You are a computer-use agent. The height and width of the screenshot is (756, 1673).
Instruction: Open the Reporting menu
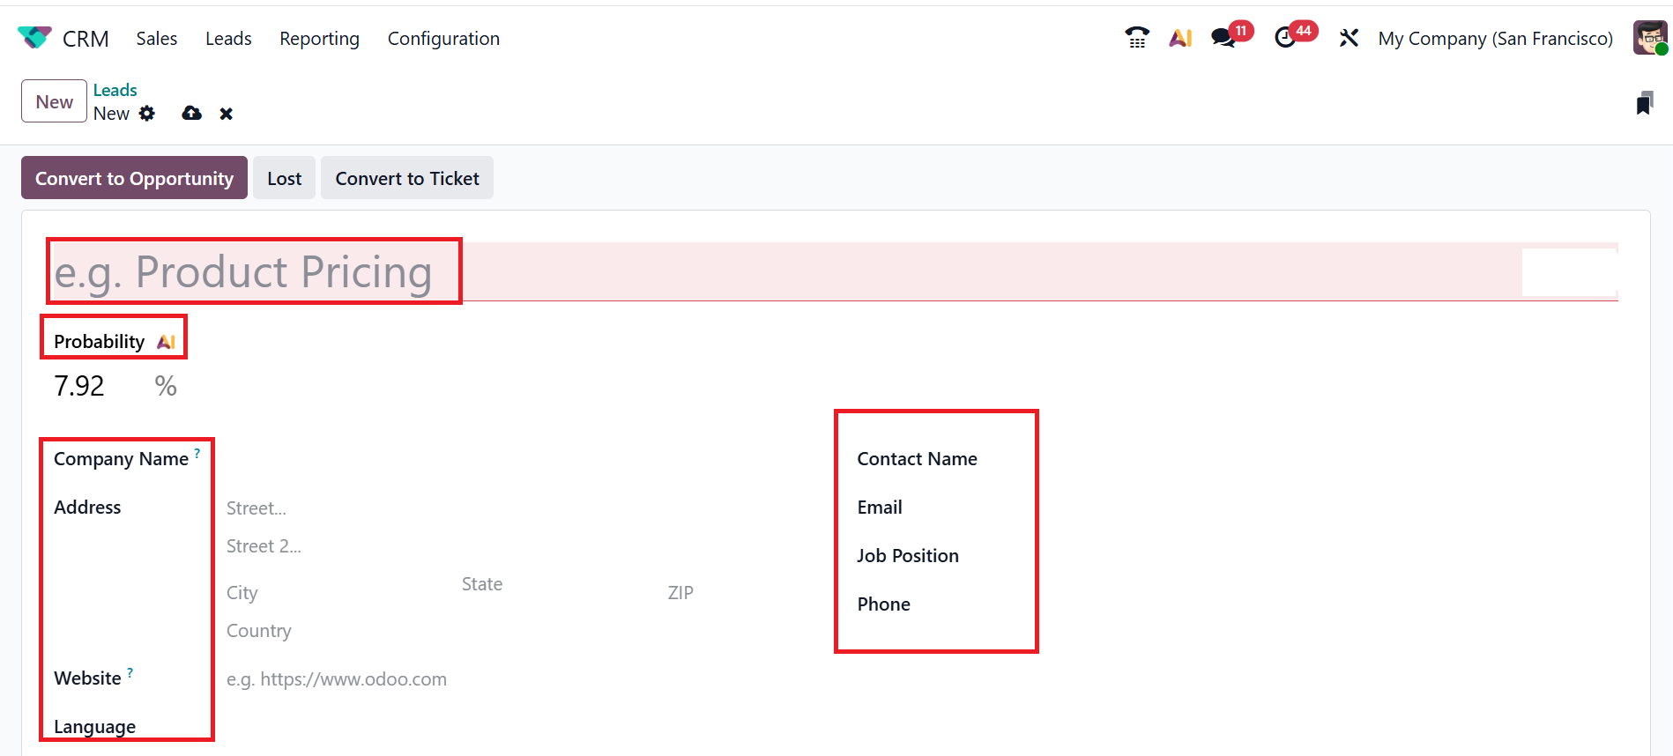[319, 39]
